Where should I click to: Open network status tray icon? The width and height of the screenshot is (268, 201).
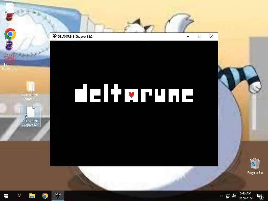(x=228, y=196)
